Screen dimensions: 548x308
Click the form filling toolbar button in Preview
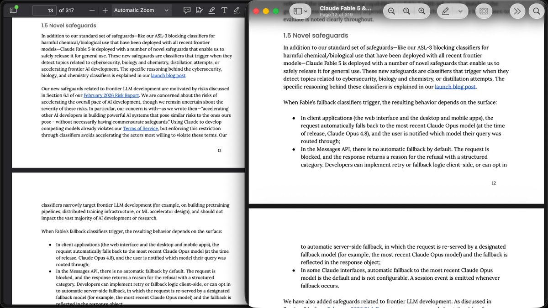(x=484, y=11)
